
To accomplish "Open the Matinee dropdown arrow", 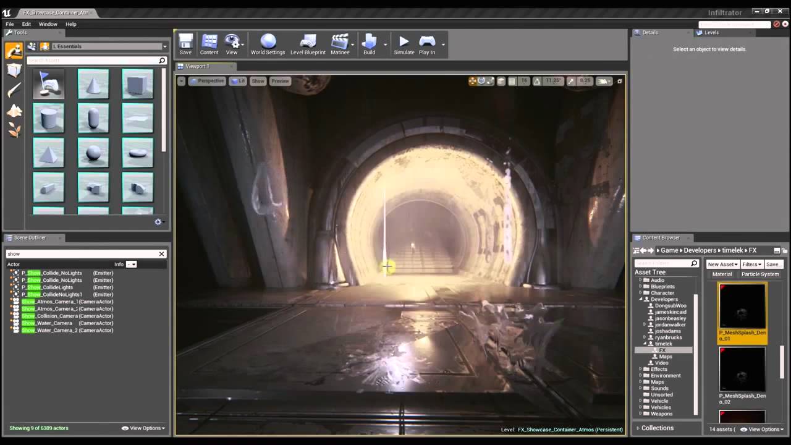I will (x=353, y=44).
